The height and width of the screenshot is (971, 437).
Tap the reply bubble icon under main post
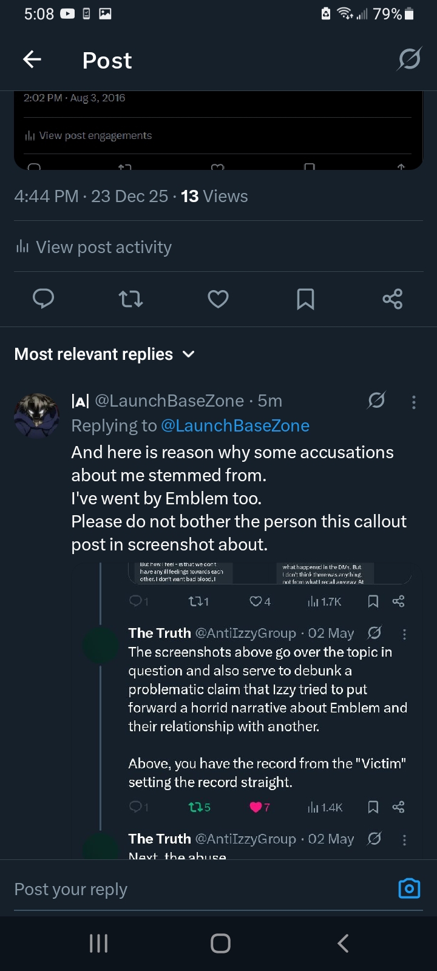[43, 299]
